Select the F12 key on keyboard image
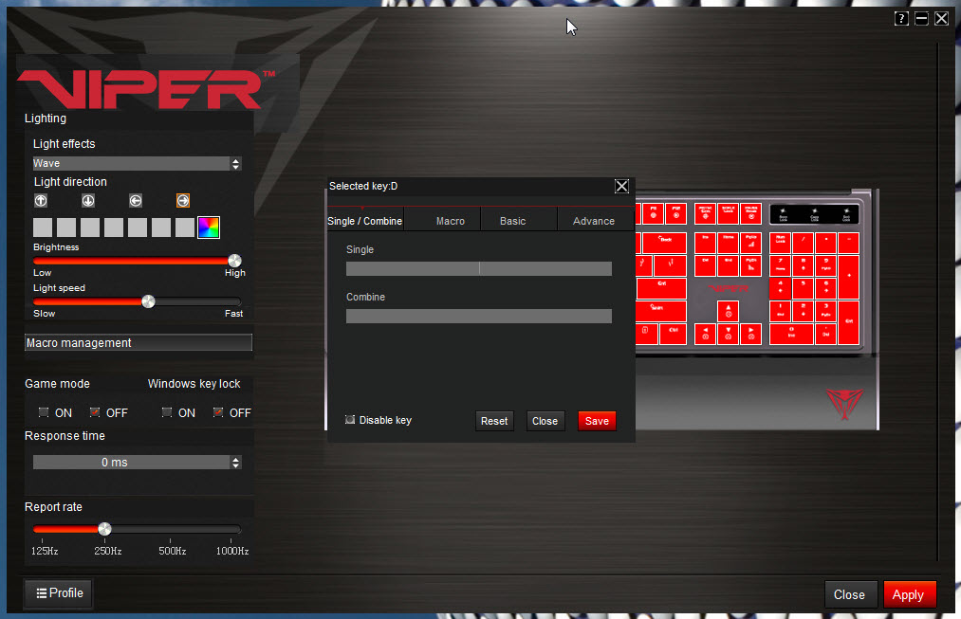The height and width of the screenshot is (619, 961). coord(676,213)
